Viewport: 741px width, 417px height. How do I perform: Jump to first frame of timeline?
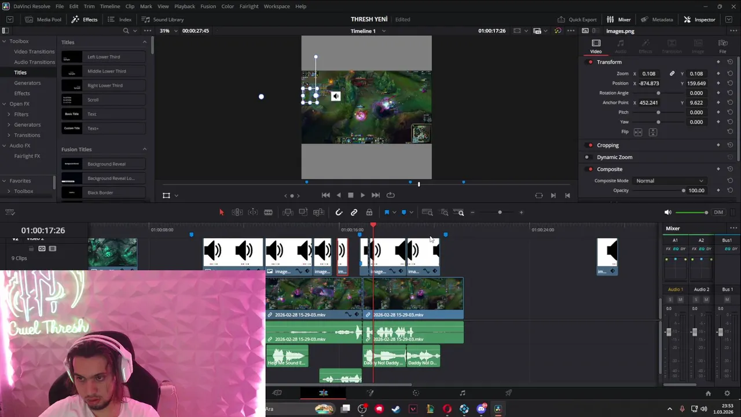326,195
